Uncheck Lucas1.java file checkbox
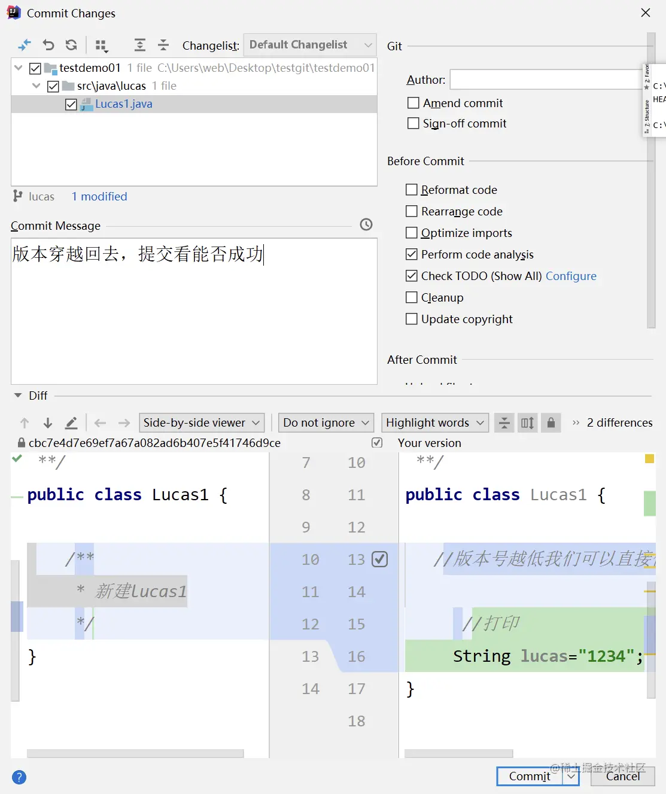Screen dimensions: 666x794 click(x=71, y=104)
